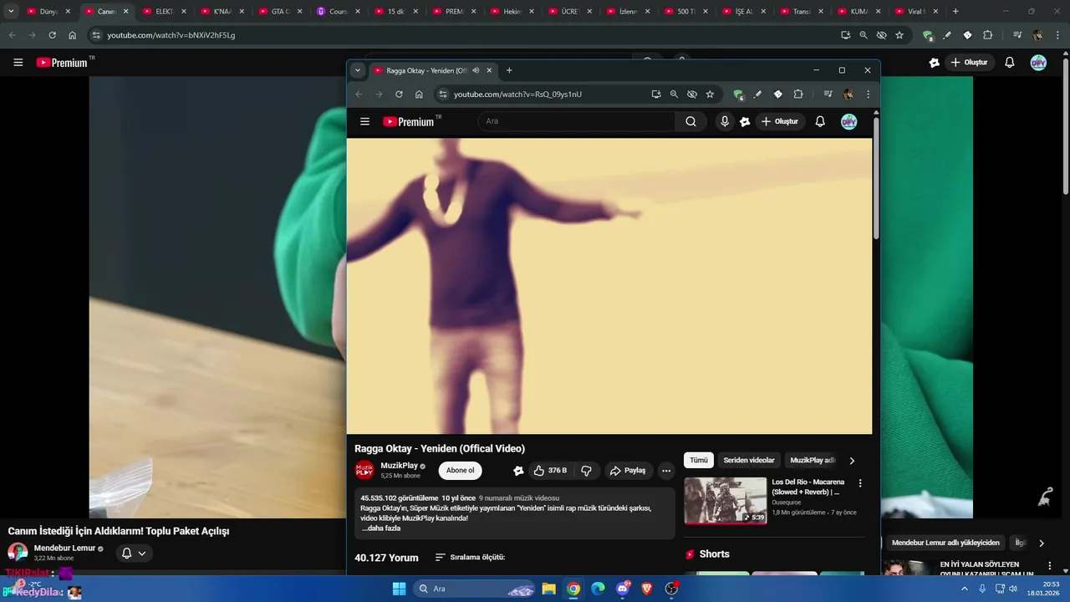The image size is (1070, 602).
Task: Show hidden system tray icons
Action: (x=965, y=589)
